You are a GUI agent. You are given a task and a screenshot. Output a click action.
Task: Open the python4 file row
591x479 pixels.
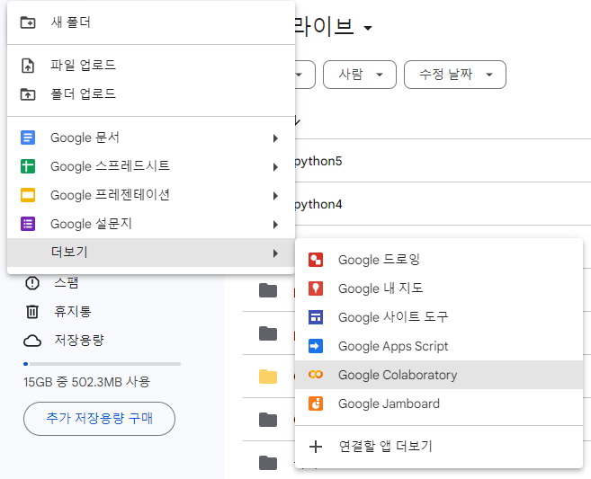[443, 204]
